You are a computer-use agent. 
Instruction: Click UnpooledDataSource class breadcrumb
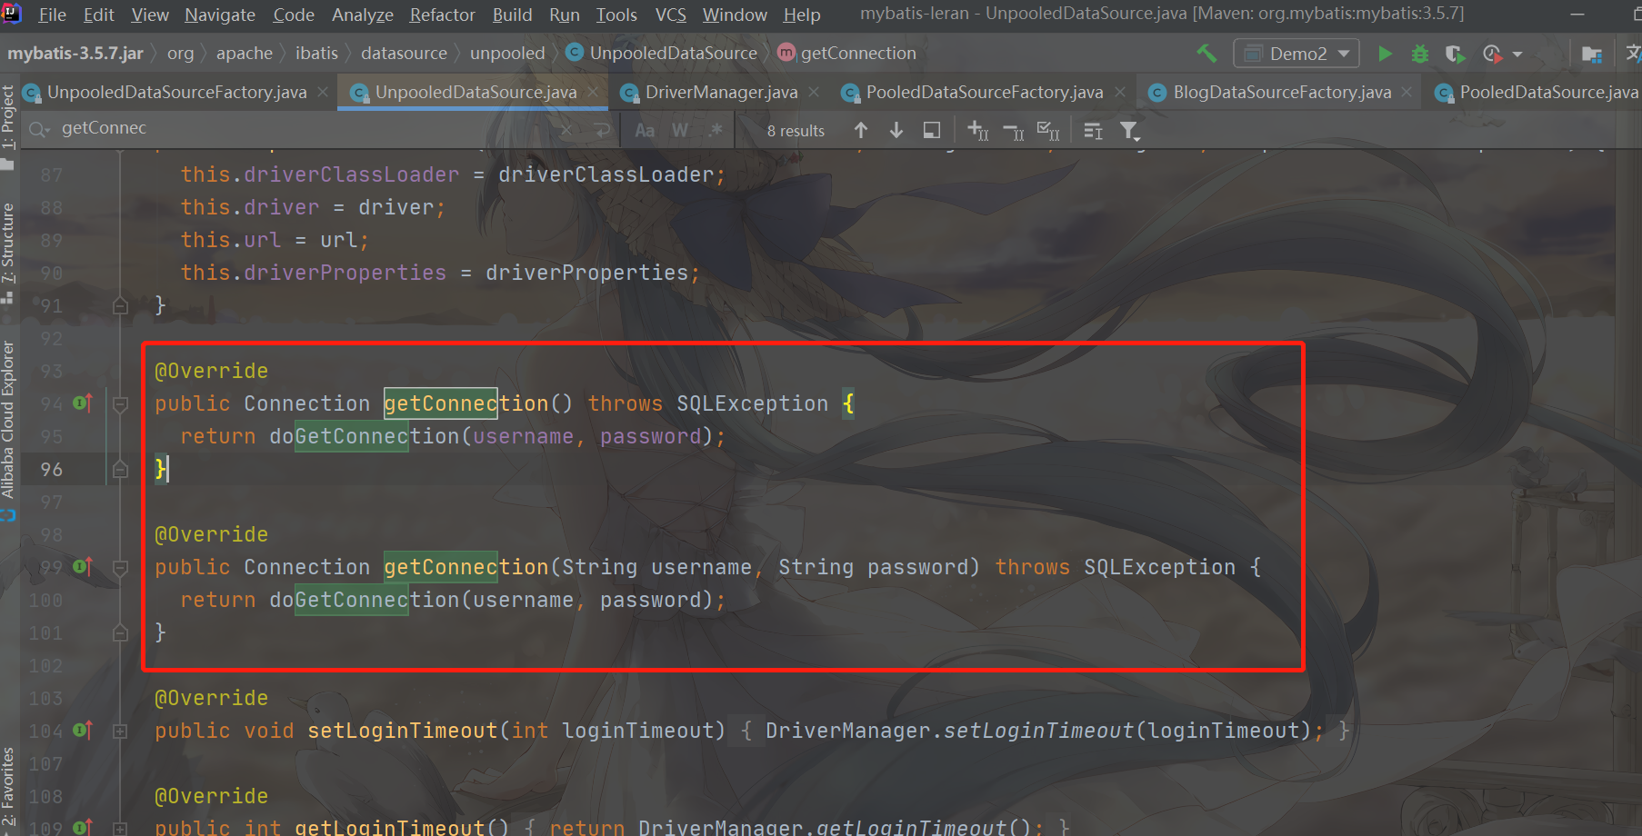662,53
